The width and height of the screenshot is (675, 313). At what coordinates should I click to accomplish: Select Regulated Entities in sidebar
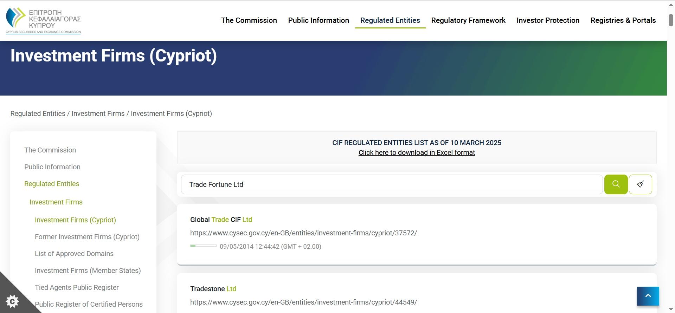click(52, 184)
